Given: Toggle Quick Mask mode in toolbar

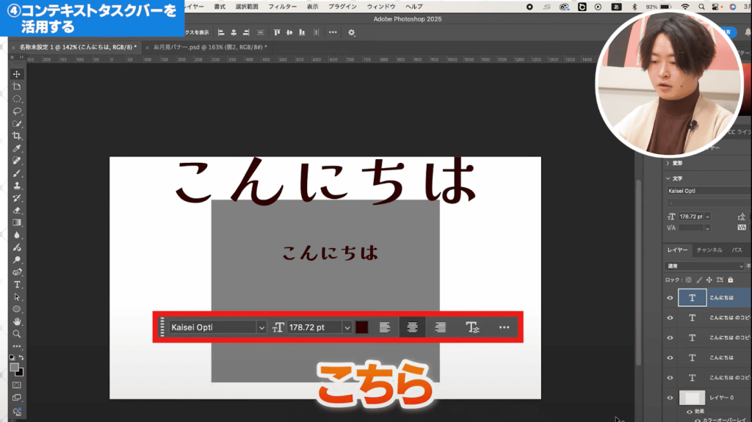Looking at the screenshot, I should 17,385.
